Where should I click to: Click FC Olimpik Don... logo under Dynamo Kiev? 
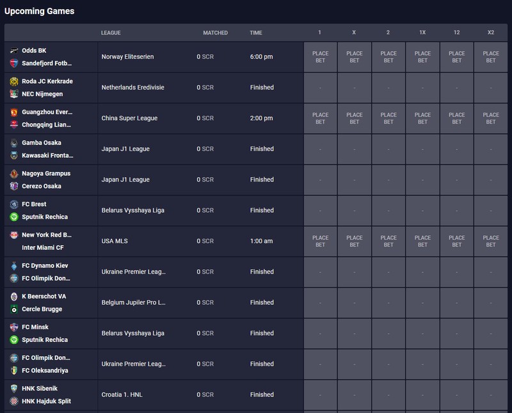[x=14, y=278]
